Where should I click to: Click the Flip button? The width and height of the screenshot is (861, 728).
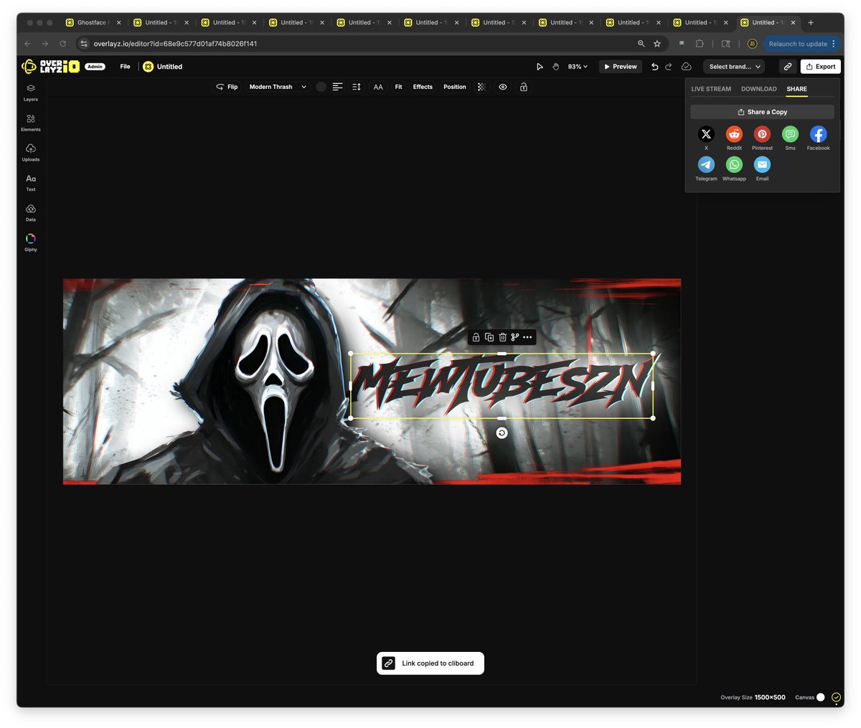(227, 87)
